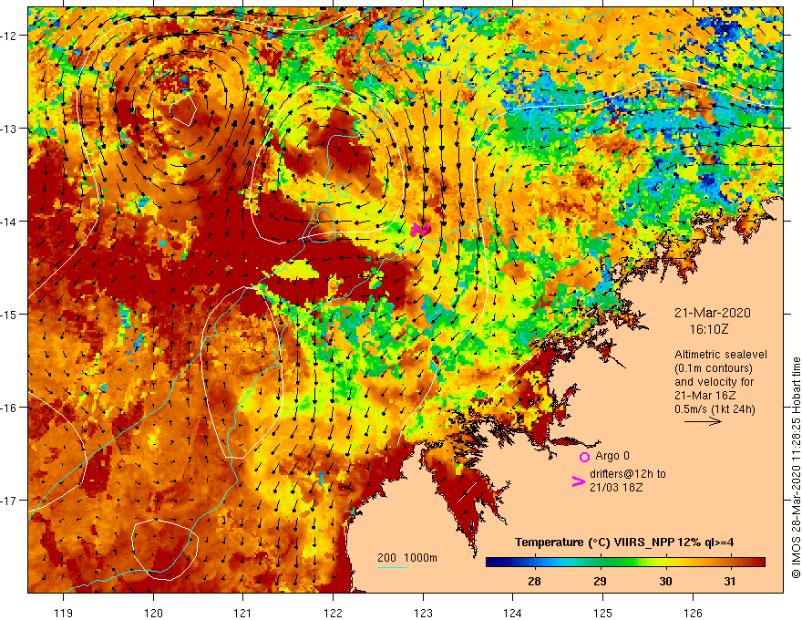This screenshot has height=620, width=802.
Task: Click the 'Argo 0' legend label
Action: coord(612,456)
